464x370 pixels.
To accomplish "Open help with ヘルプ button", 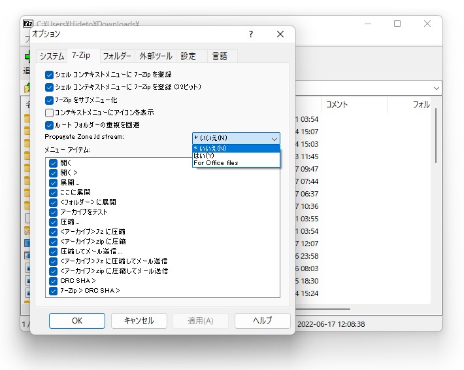I will tap(263, 321).
